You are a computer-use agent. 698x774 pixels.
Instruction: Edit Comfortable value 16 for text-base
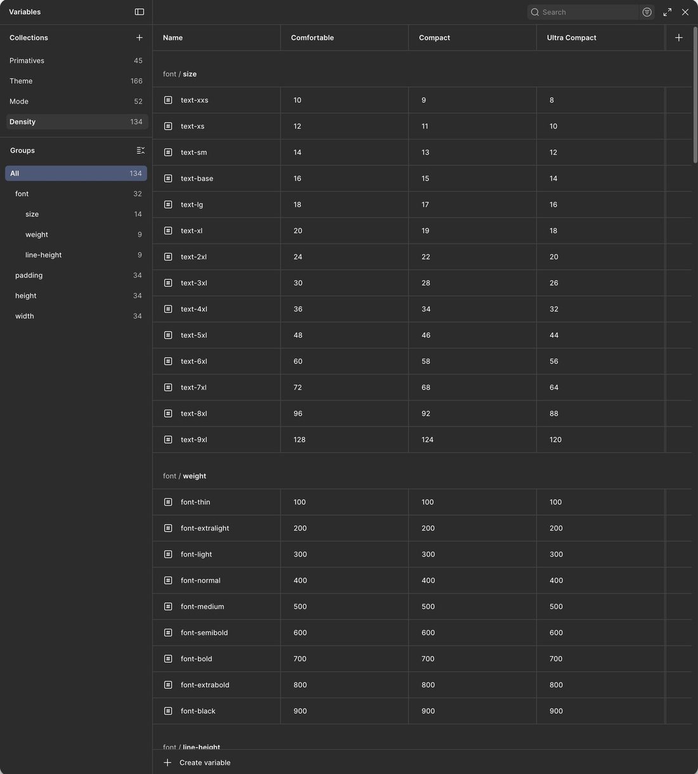345,178
